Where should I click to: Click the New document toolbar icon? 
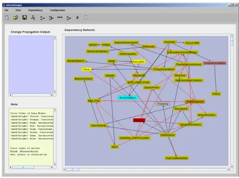tap(7, 18)
